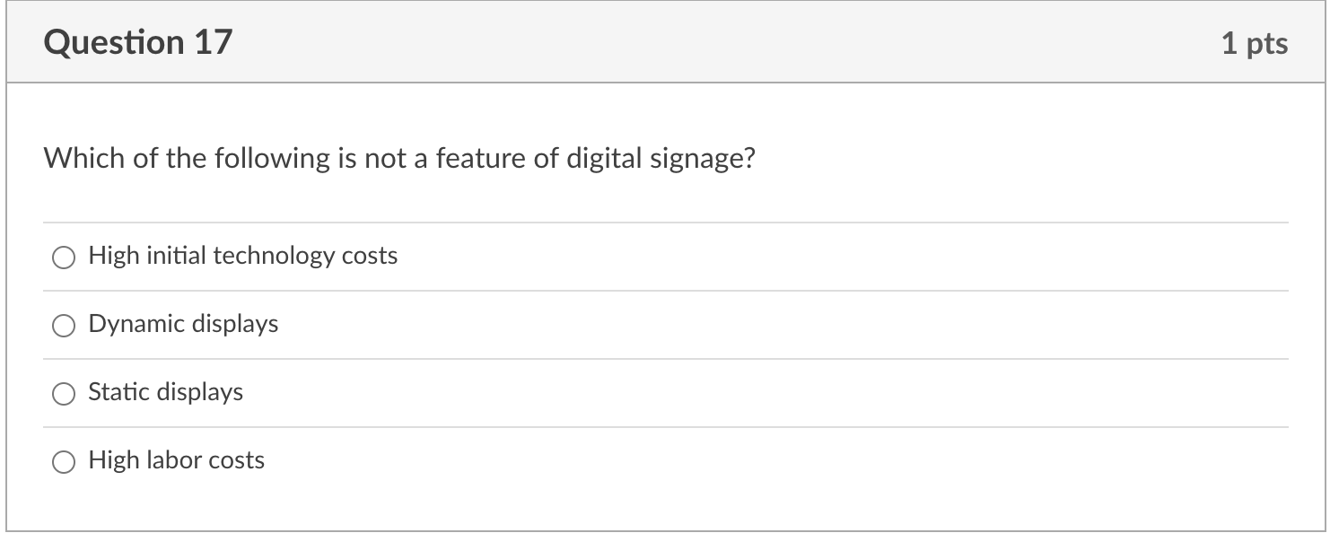Choose the "Dynamic displays" radio button

click(x=63, y=326)
